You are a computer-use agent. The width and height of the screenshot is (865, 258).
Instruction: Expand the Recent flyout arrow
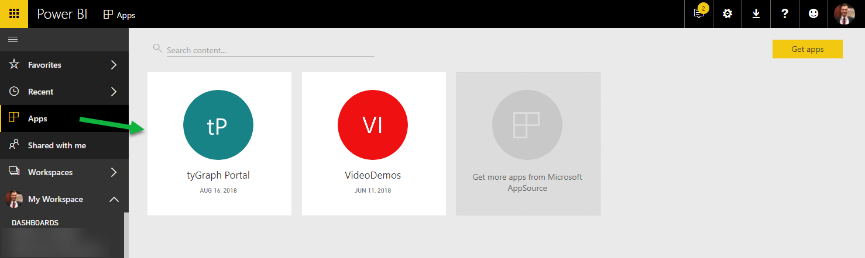pyautogui.click(x=114, y=92)
